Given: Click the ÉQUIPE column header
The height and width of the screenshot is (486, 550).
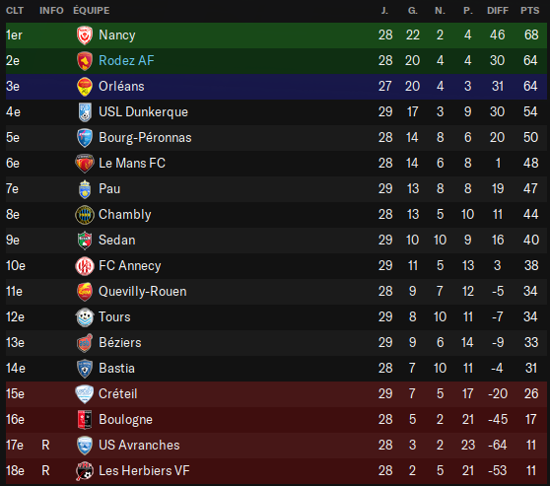Looking at the screenshot, I should pyautogui.click(x=92, y=11).
